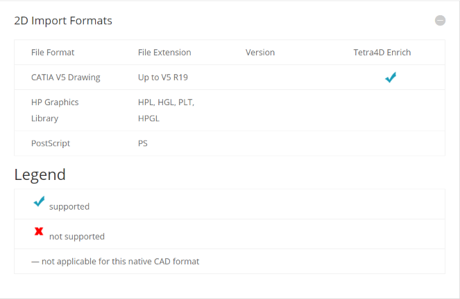Click the supported legend text
The height and width of the screenshot is (299, 460).
click(69, 206)
